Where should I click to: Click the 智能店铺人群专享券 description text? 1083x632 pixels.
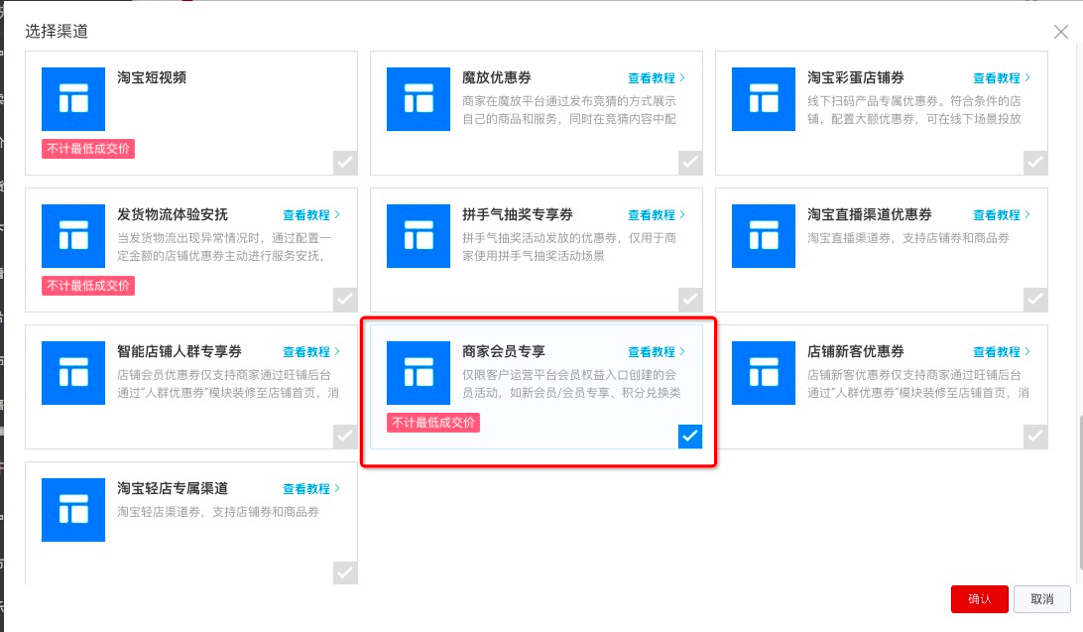(x=228, y=383)
